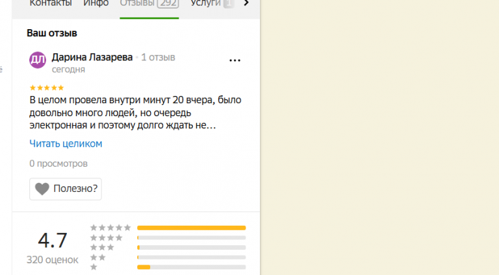
Task: Click the three-star distribution bar
Action: [191, 247]
